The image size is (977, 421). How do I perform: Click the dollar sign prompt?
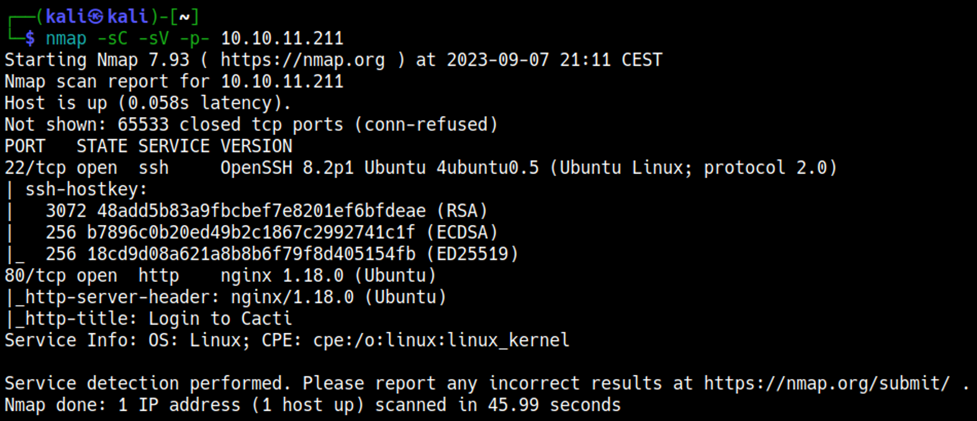[x=30, y=39]
